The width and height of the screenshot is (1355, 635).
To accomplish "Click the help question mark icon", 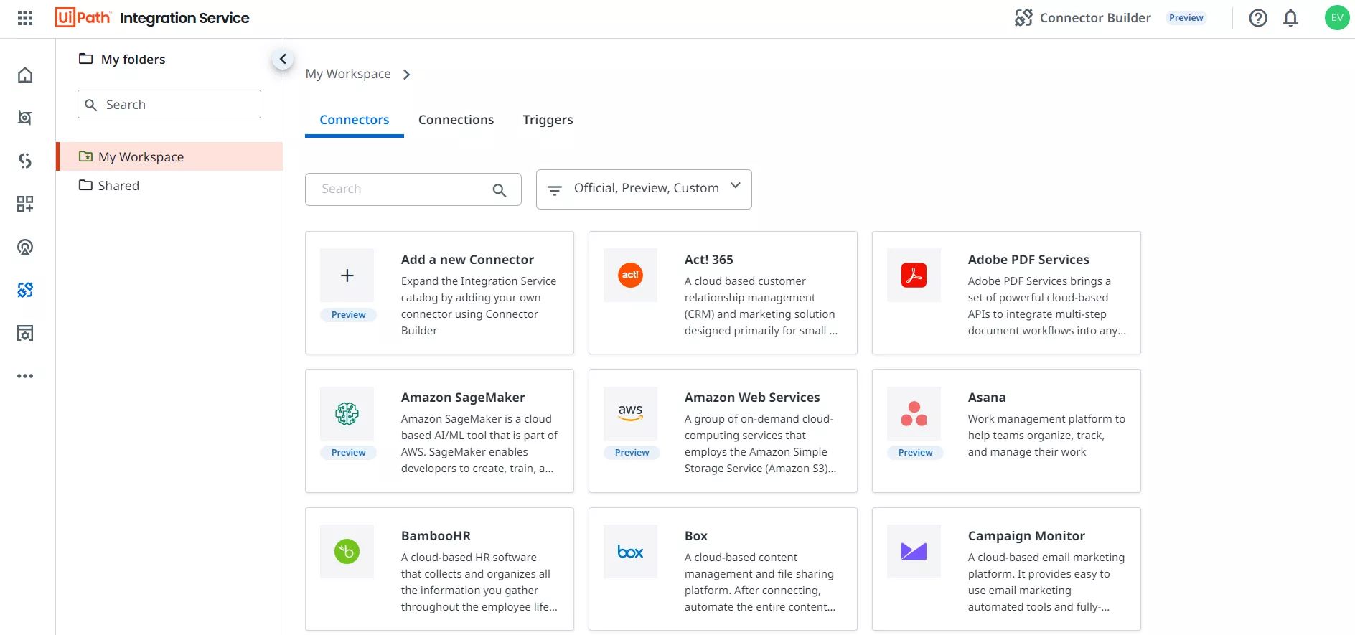I will pos(1257,18).
